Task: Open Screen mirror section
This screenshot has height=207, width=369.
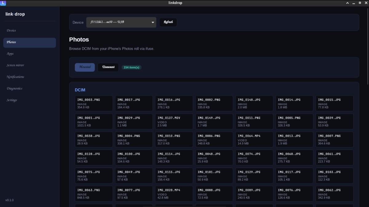Action: 30,65
